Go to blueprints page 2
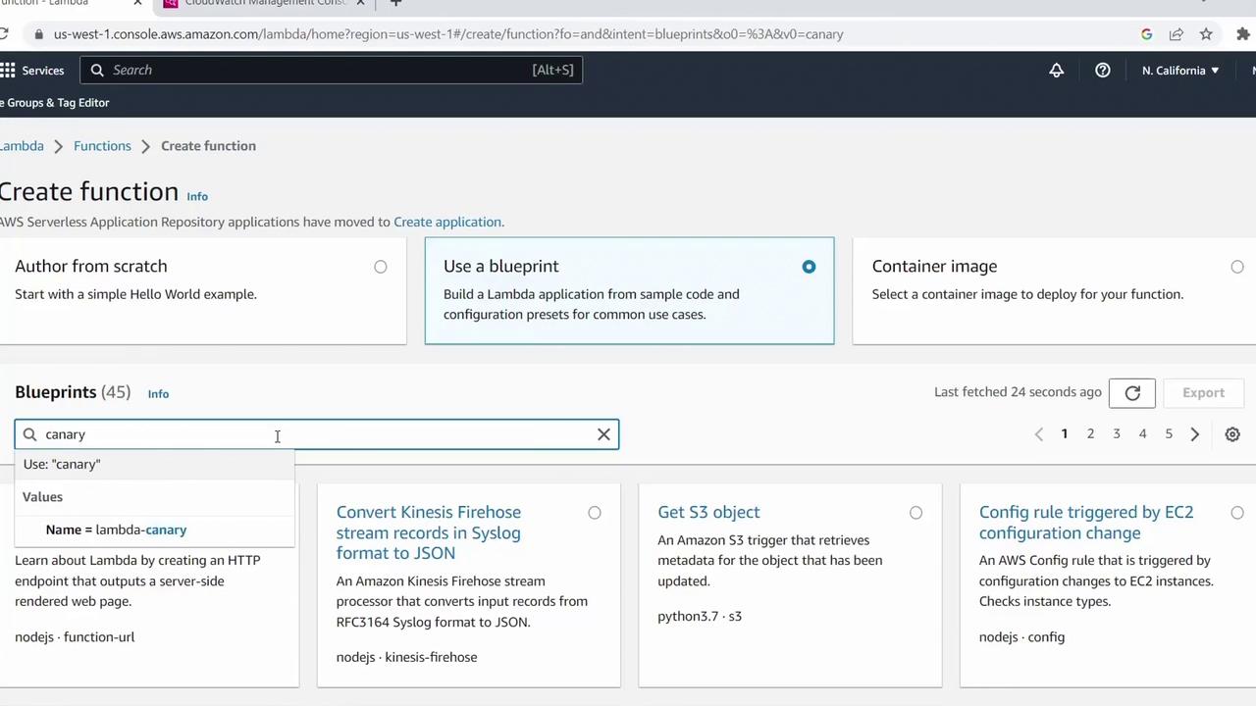 [x=1090, y=434]
